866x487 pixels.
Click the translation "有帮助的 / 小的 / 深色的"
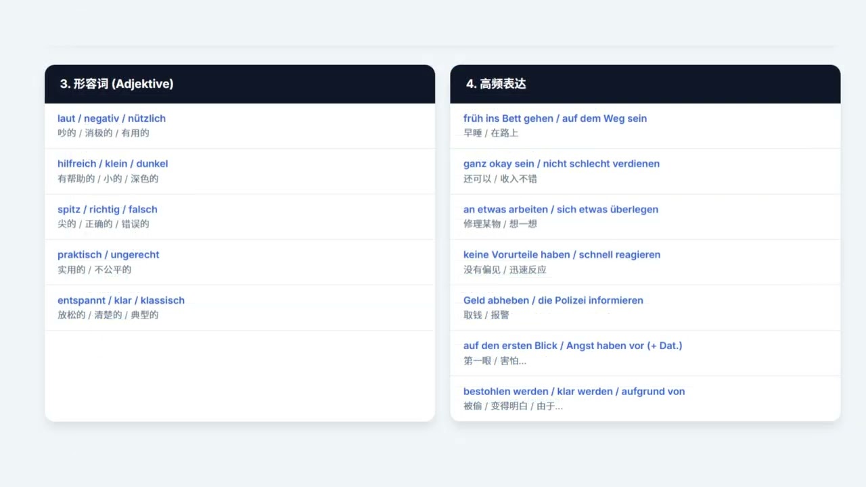pyautogui.click(x=108, y=179)
